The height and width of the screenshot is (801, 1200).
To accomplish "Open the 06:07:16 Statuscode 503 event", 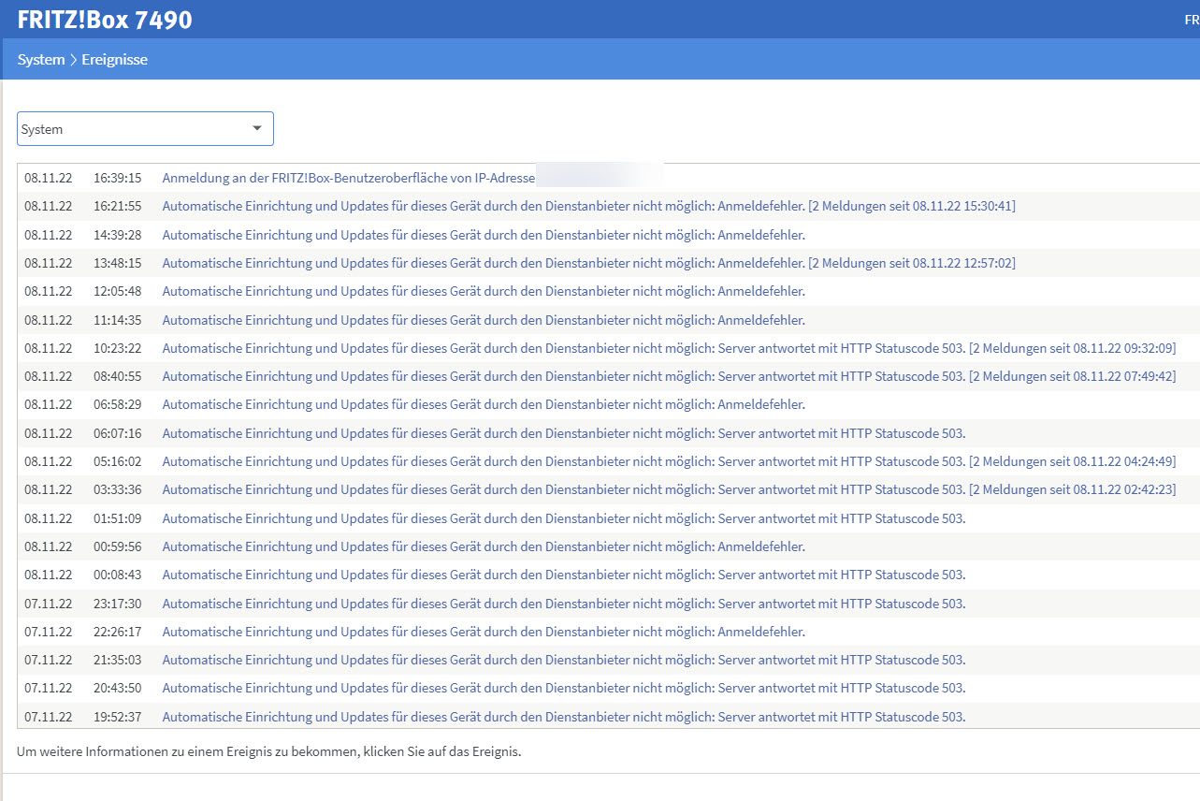I will 564,433.
